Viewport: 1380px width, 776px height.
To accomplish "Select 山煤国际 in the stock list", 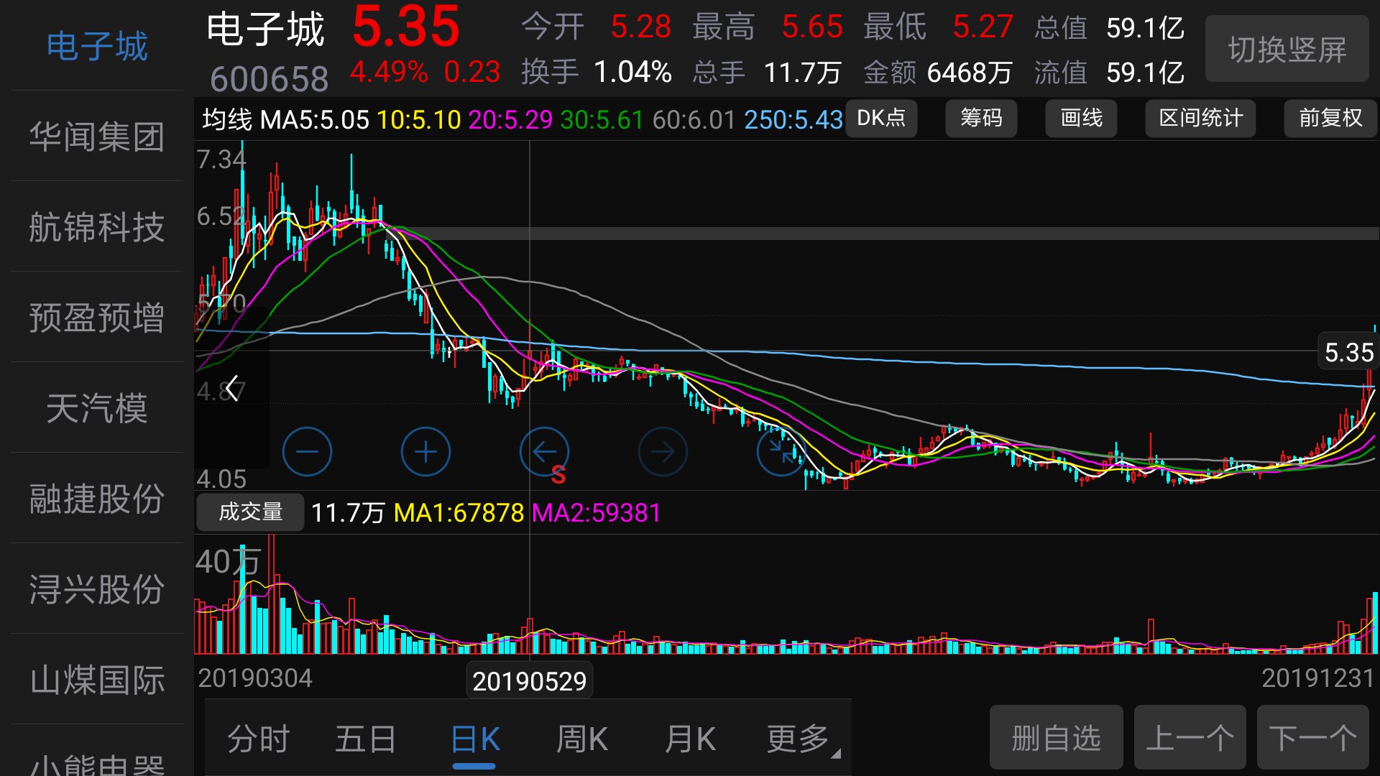I will [97, 680].
